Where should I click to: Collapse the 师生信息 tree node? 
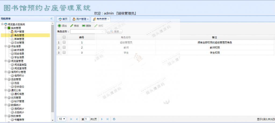(6, 46)
